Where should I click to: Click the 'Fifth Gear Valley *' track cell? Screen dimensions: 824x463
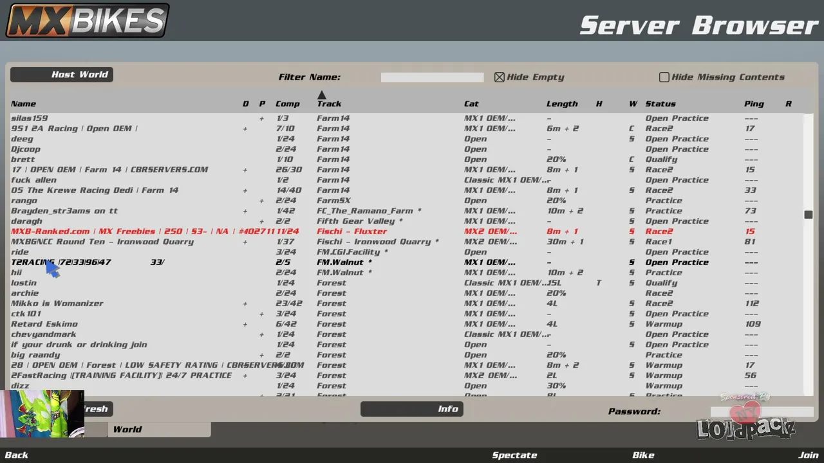click(359, 221)
